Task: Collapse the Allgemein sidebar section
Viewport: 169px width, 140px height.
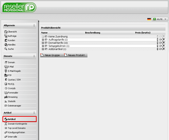Action: (34, 25)
